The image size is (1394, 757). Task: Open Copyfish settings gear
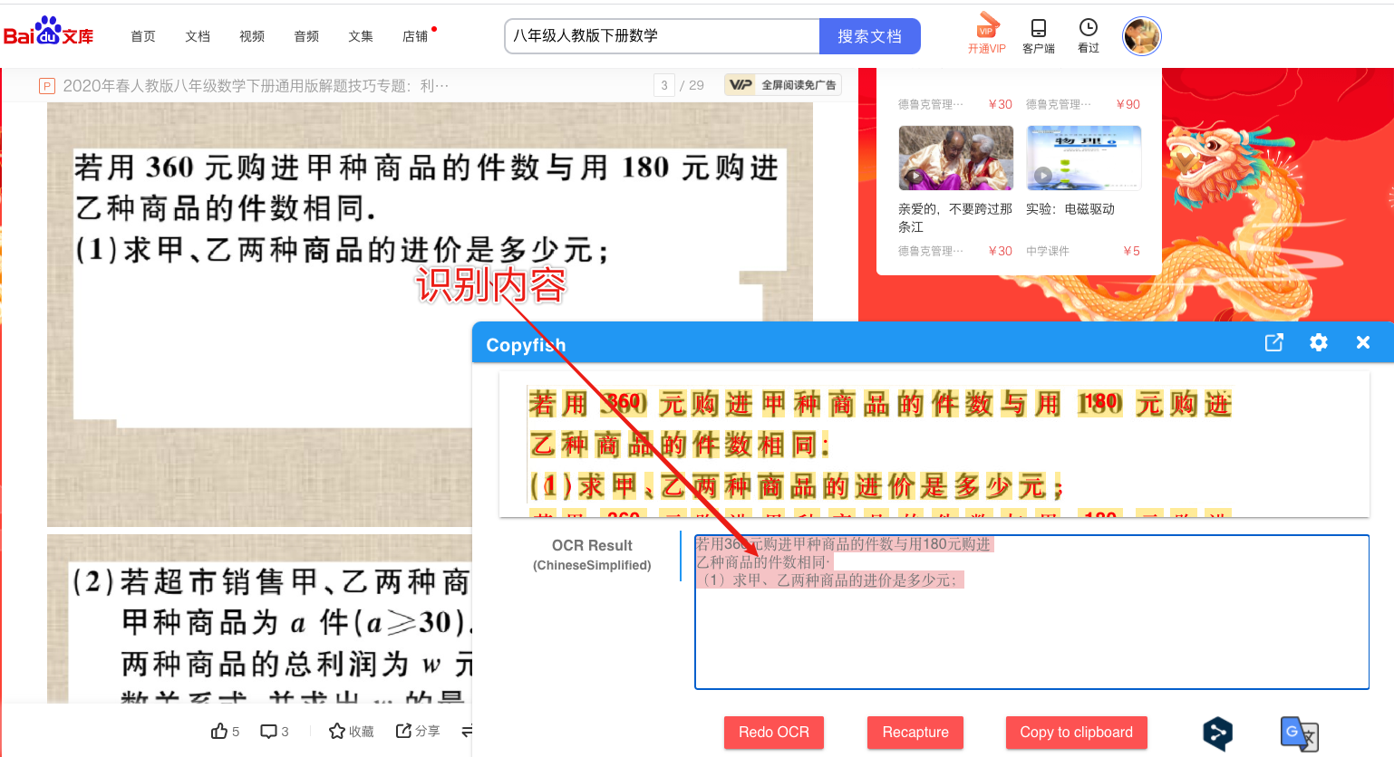tap(1319, 342)
